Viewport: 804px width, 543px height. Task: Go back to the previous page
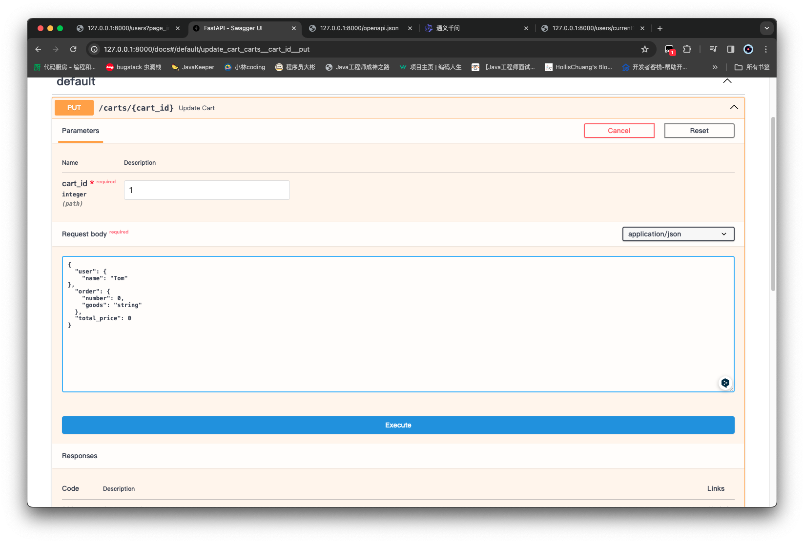click(38, 49)
